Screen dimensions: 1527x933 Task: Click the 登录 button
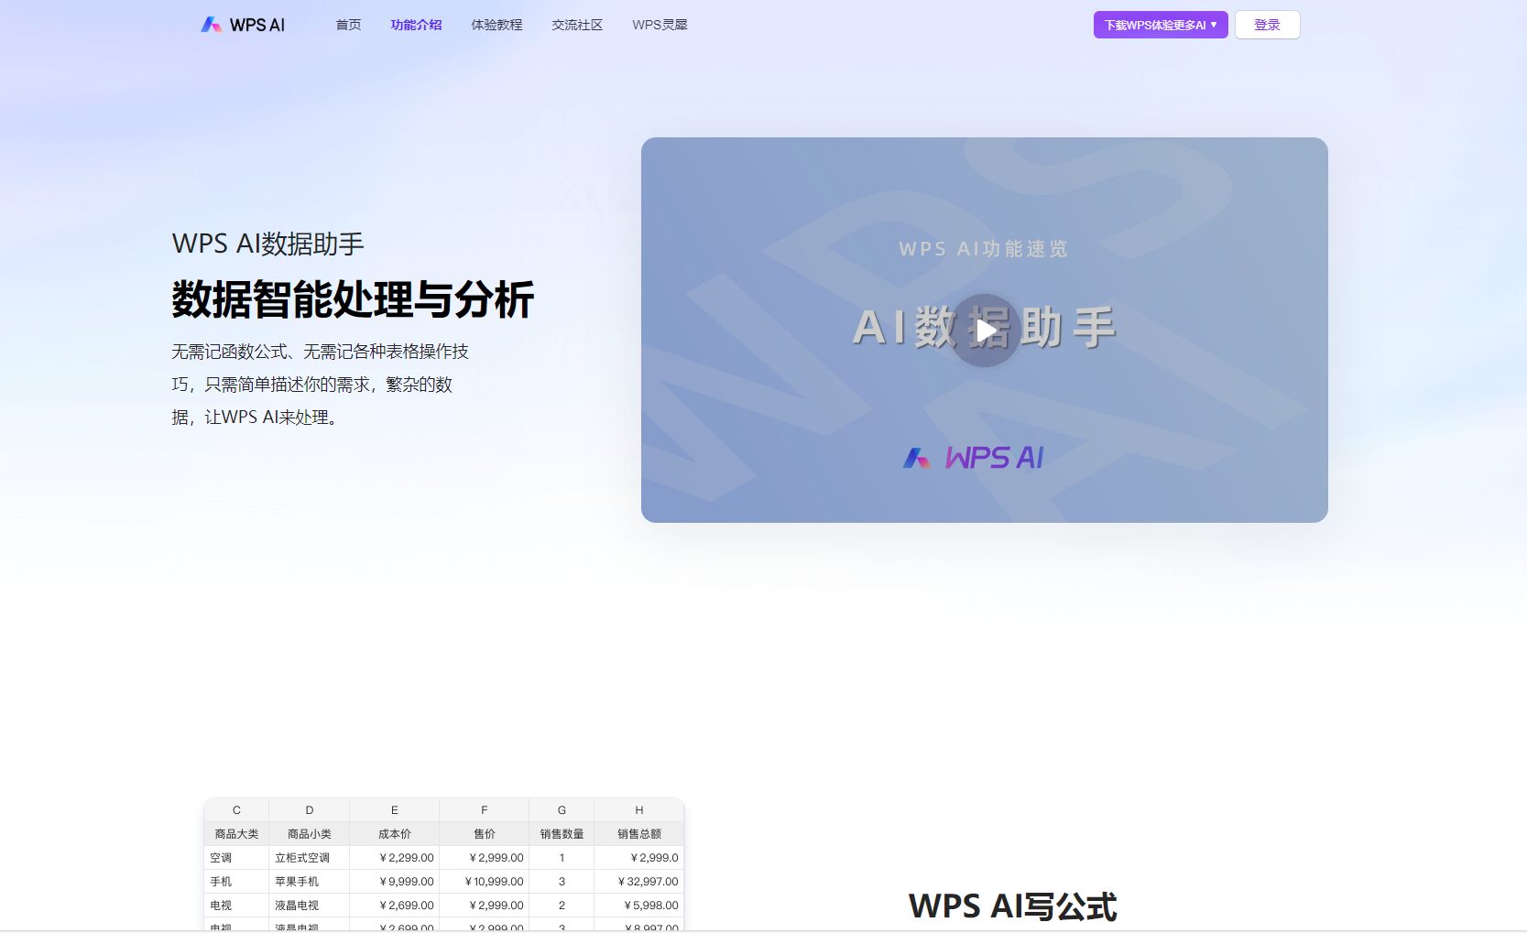(1267, 25)
